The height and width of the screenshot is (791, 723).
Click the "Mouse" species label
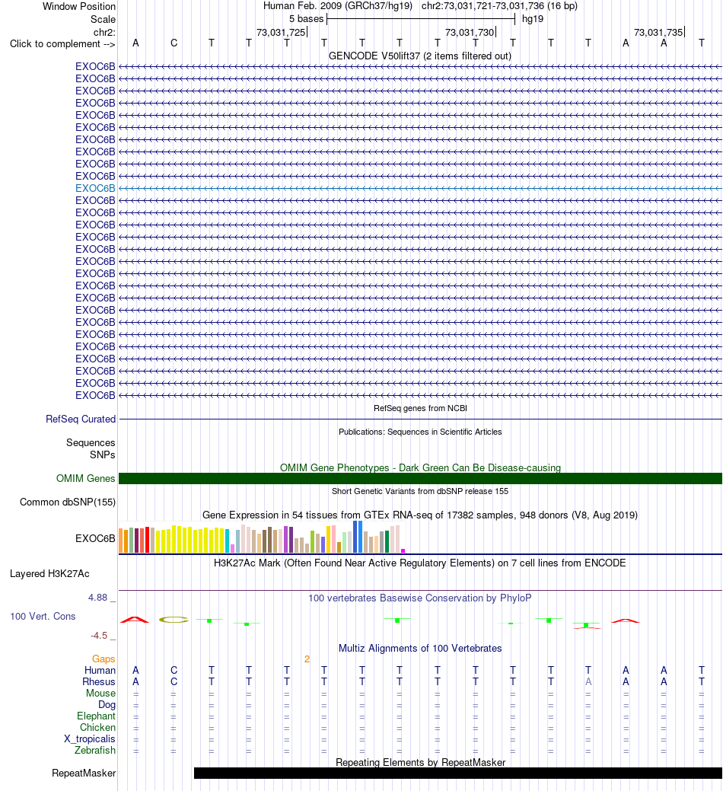coord(100,693)
